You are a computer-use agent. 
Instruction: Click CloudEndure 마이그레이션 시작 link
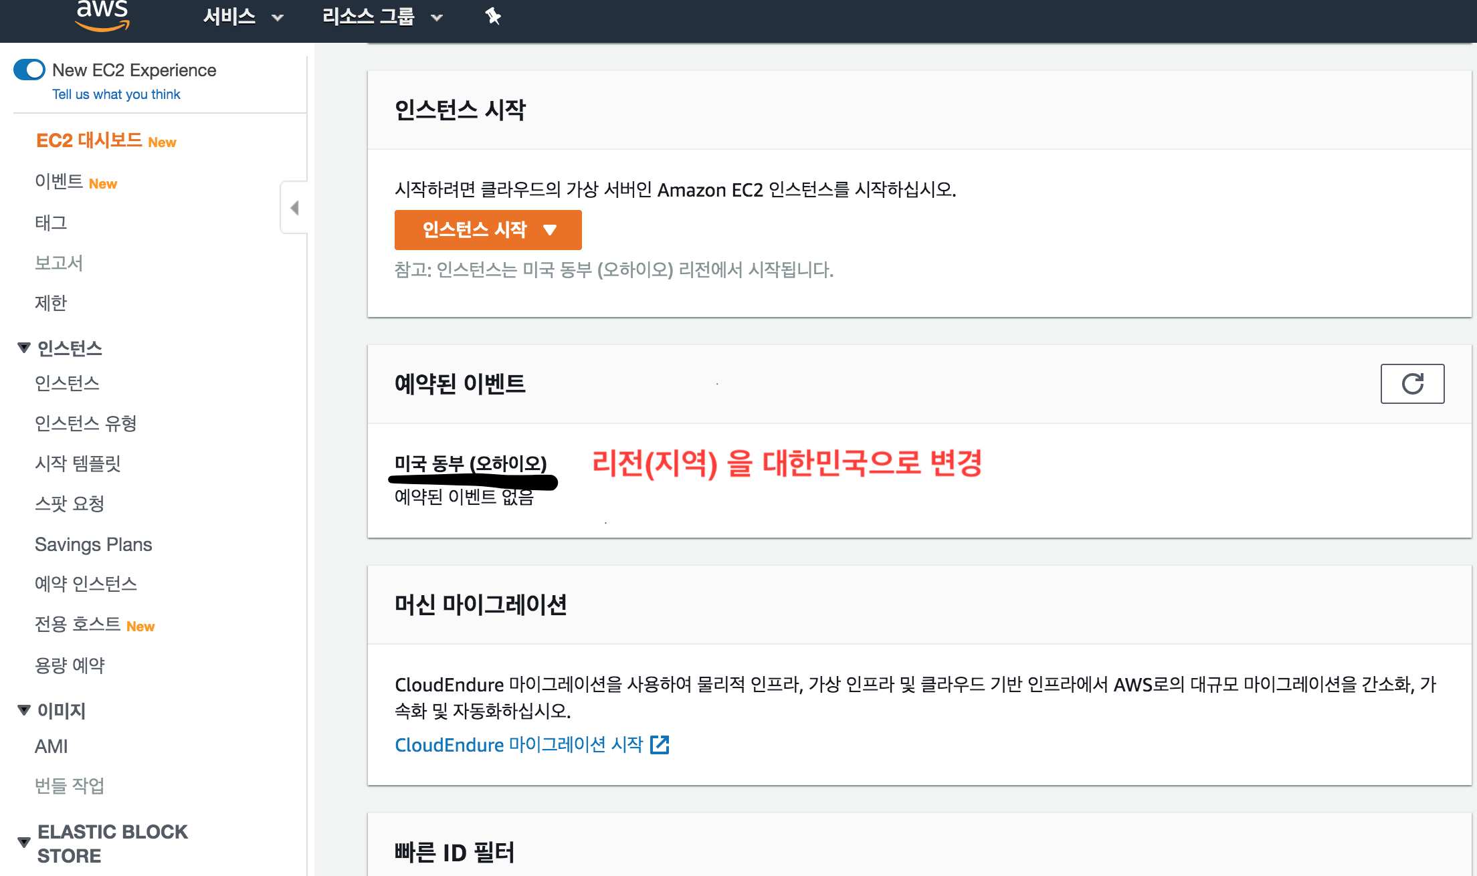click(x=518, y=745)
